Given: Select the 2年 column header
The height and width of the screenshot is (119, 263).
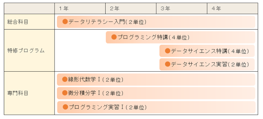Looking at the screenshot, I should [x=115, y=8].
